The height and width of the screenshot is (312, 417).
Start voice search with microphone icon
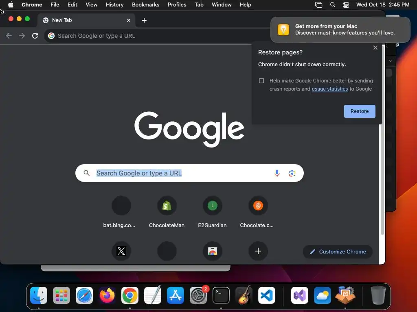(277, 173)
